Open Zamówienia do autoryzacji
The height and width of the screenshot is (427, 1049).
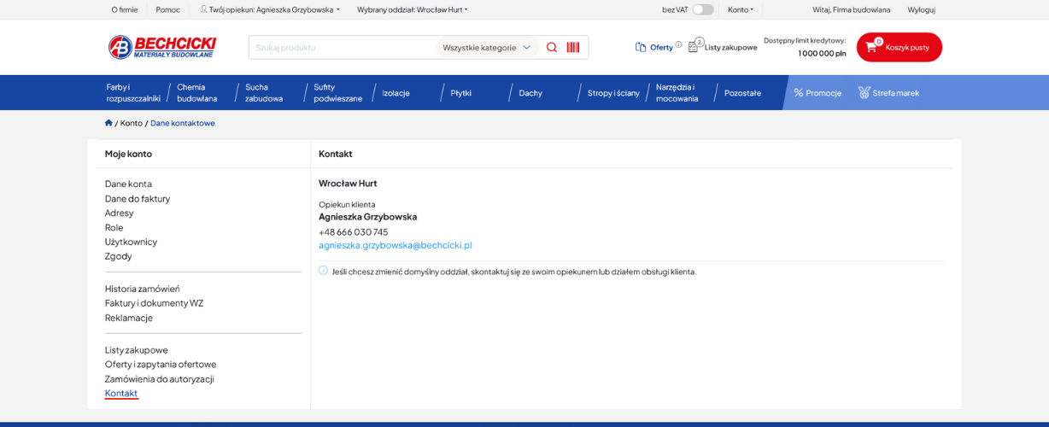(x=160, y=379)
